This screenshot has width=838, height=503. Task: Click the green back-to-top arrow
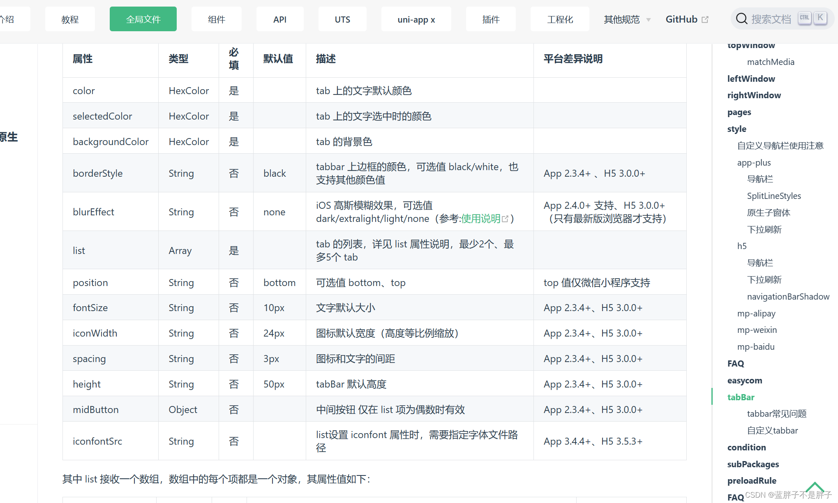click(815, 487)
